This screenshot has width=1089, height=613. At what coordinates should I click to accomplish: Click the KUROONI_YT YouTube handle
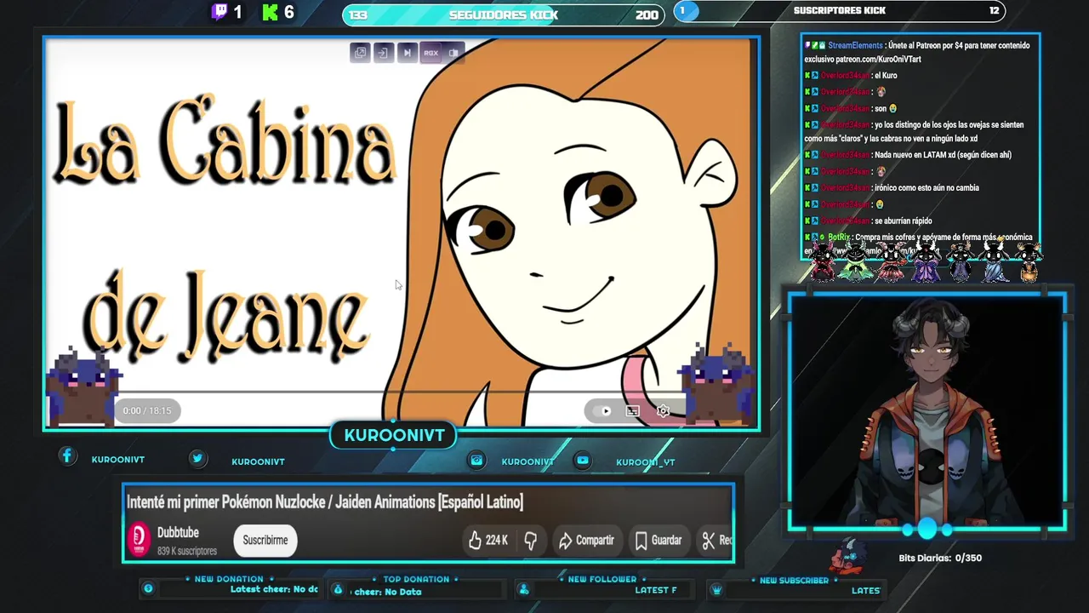pos(646,462)
